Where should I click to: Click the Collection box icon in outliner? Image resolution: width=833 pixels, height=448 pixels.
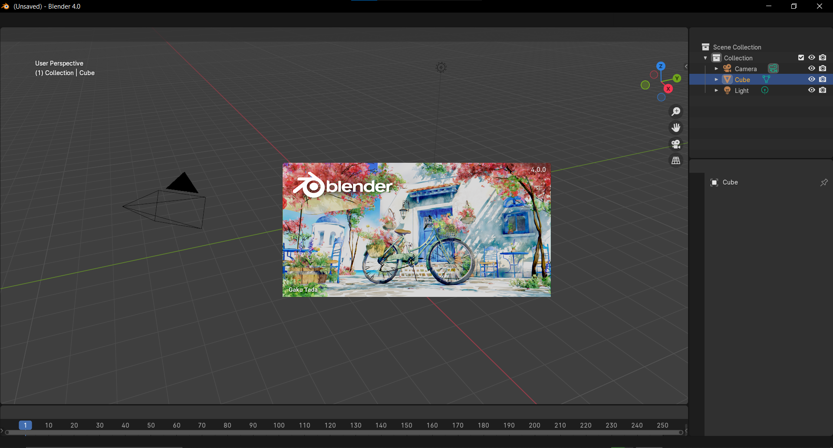click(x=717, y=58)
